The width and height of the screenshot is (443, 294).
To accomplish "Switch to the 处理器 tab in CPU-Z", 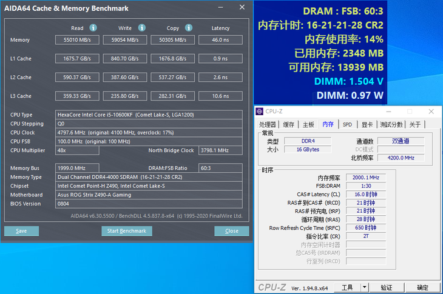I will click(267, 124).
